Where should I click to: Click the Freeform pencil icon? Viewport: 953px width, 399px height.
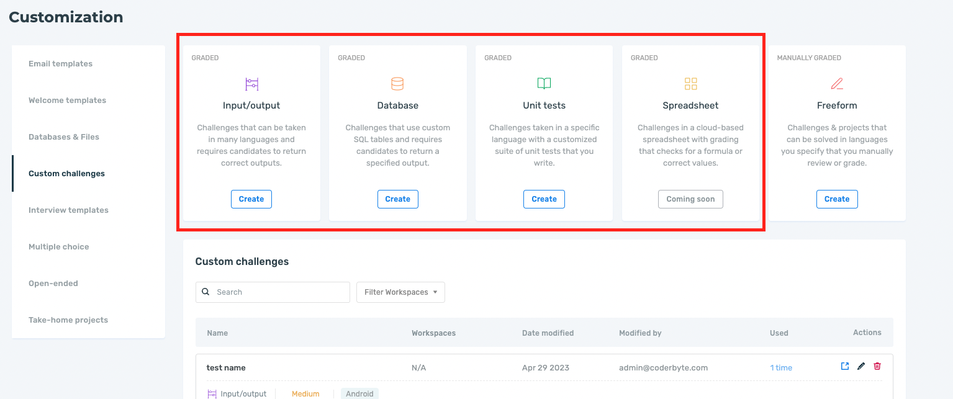837,83
